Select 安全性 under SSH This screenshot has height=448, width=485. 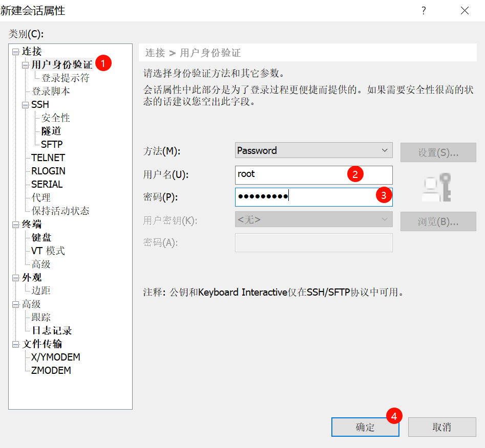56,118
